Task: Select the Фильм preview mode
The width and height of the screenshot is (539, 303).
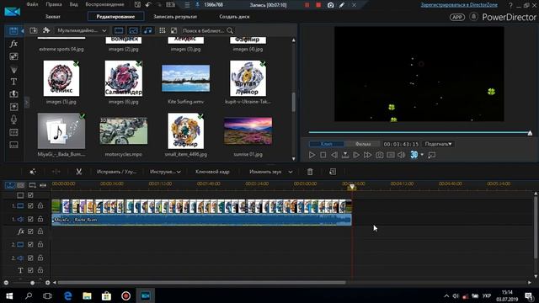Action: coord(363,144)
